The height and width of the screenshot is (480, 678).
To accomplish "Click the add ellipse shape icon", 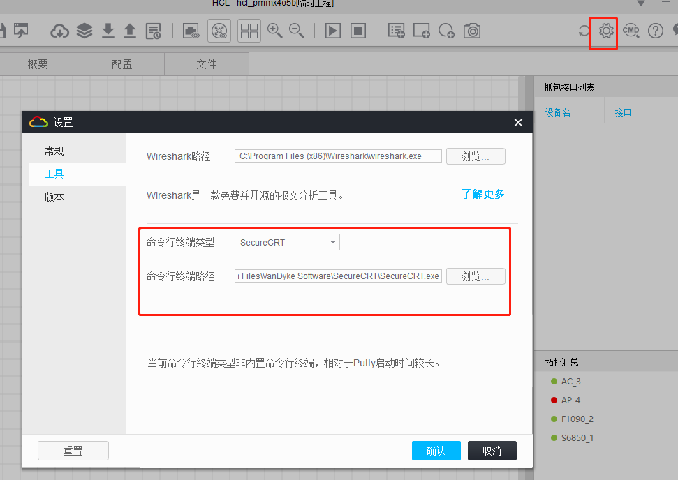I will [446, 31].
